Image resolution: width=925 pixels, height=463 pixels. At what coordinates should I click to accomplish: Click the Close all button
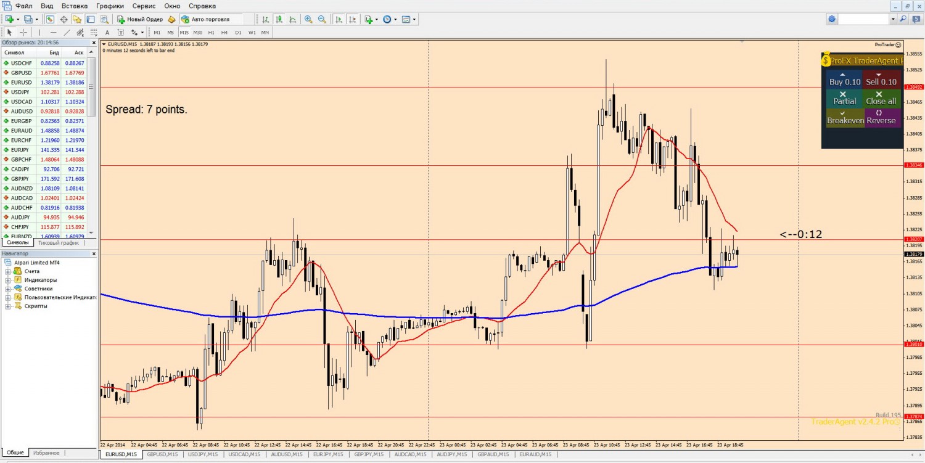point(881,99)
